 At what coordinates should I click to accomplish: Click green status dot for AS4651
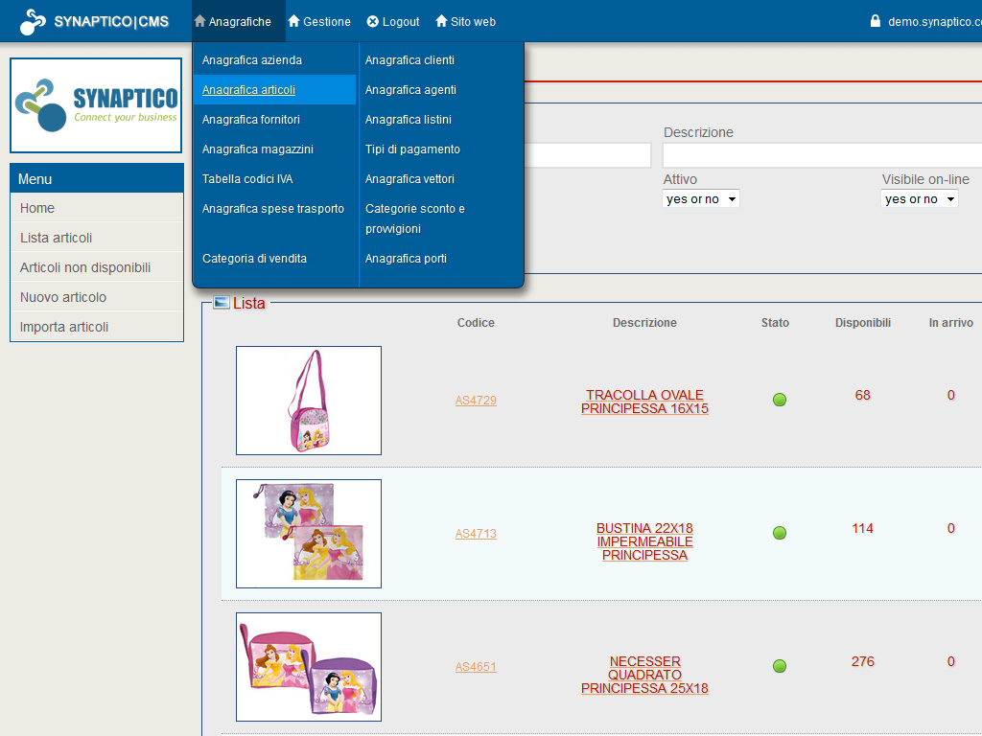pyautogui.click(x=779, y=666)
